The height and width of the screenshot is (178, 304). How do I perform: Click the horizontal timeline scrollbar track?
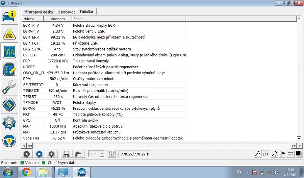click(162, 146)
